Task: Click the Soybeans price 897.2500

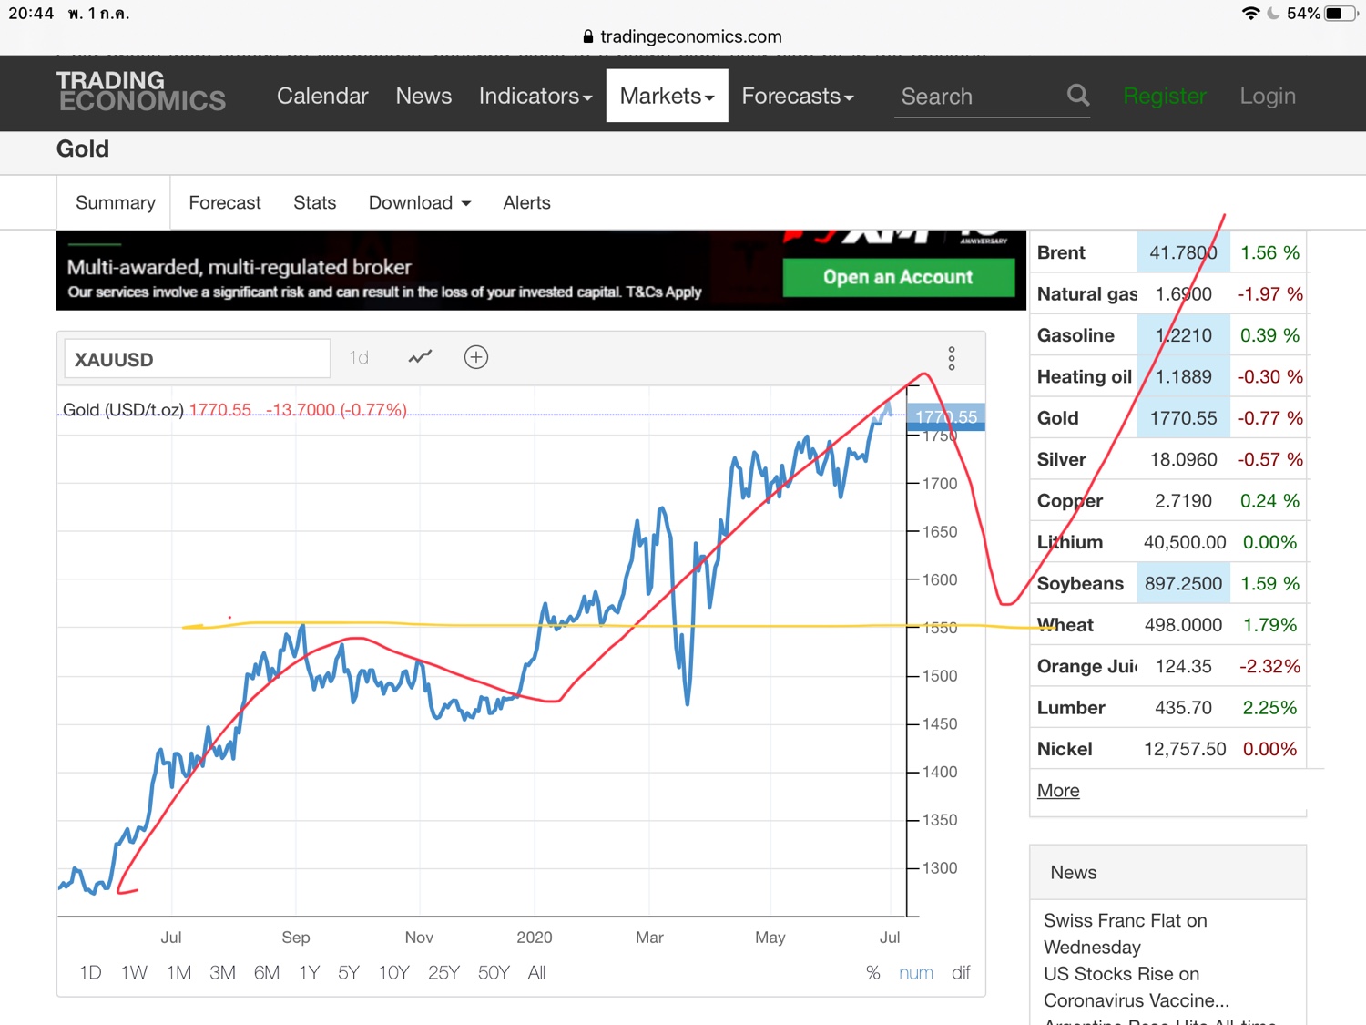Action: [1183, 583]
